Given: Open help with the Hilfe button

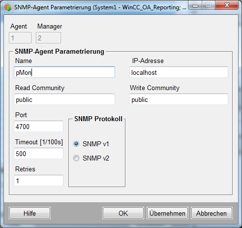Looking at the screenshot, I should (30, 213).
